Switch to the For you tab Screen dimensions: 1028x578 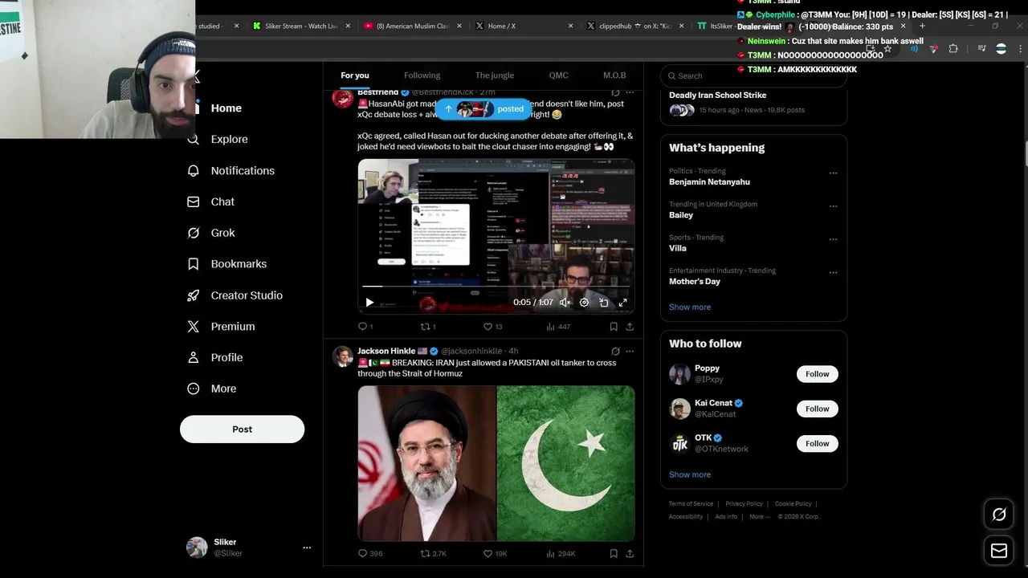[355, 75]
